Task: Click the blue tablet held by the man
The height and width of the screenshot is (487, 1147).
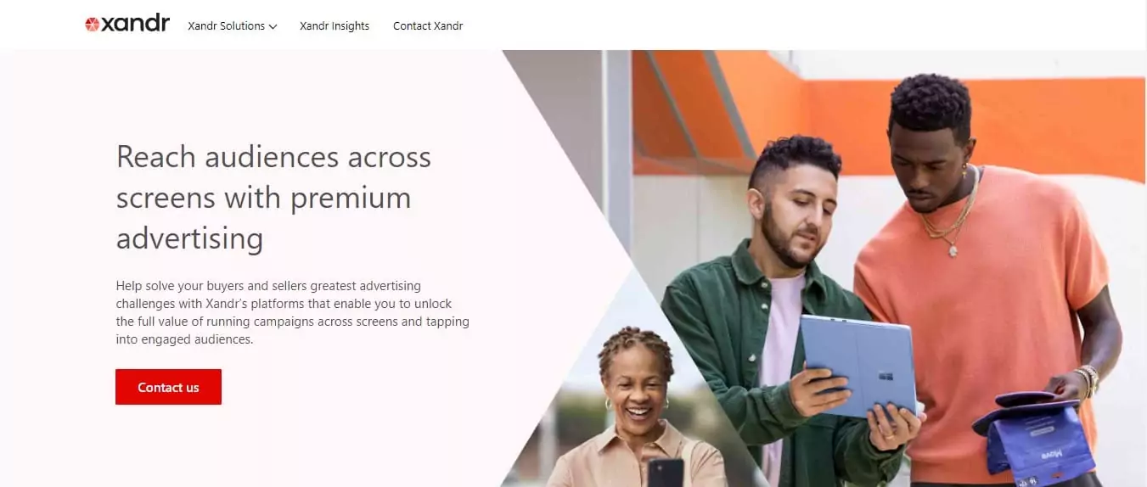Action: pos(858,363)
